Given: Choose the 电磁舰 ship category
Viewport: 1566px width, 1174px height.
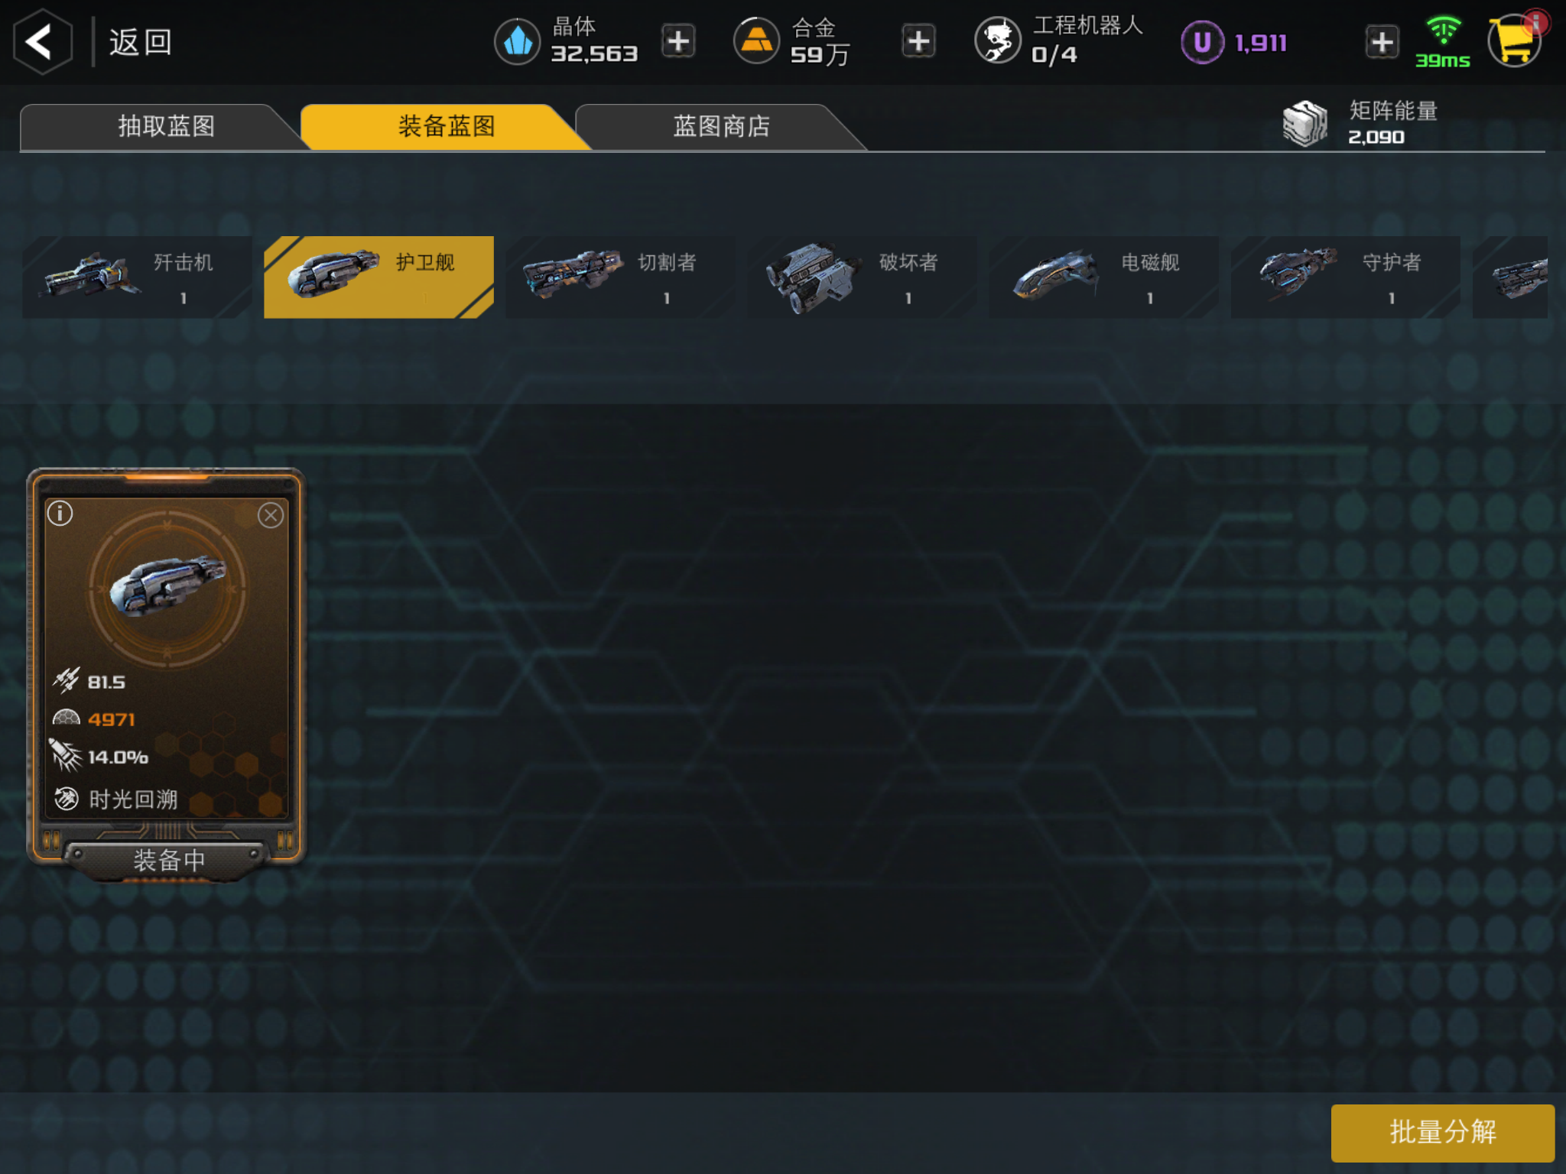Looking at the screenshot, I should pyautogui.click(x=1103, y=277).
